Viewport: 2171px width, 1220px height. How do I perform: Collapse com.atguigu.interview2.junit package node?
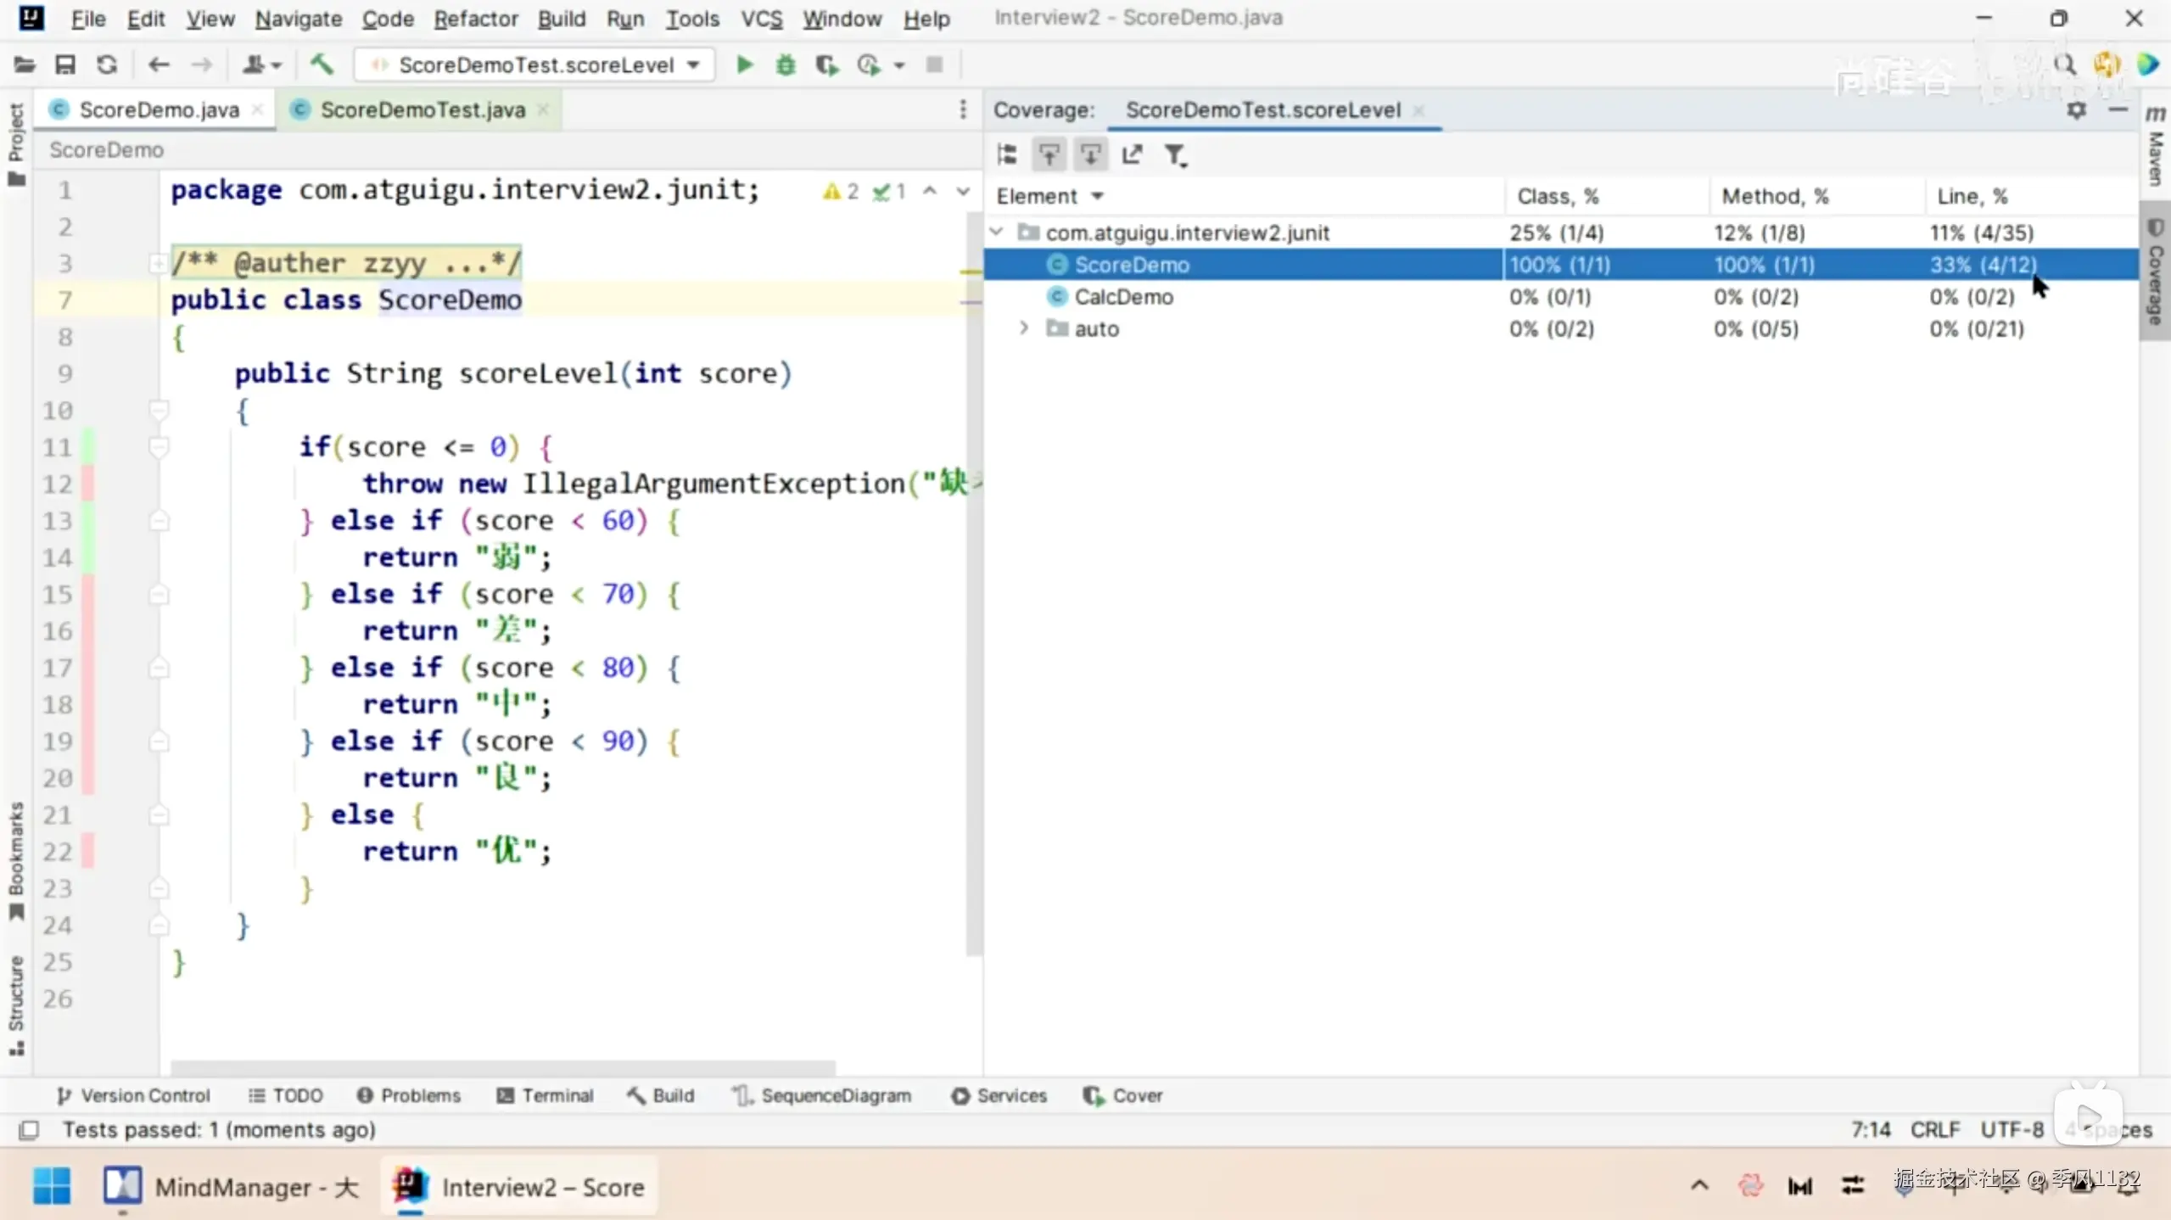coord(998,232)
